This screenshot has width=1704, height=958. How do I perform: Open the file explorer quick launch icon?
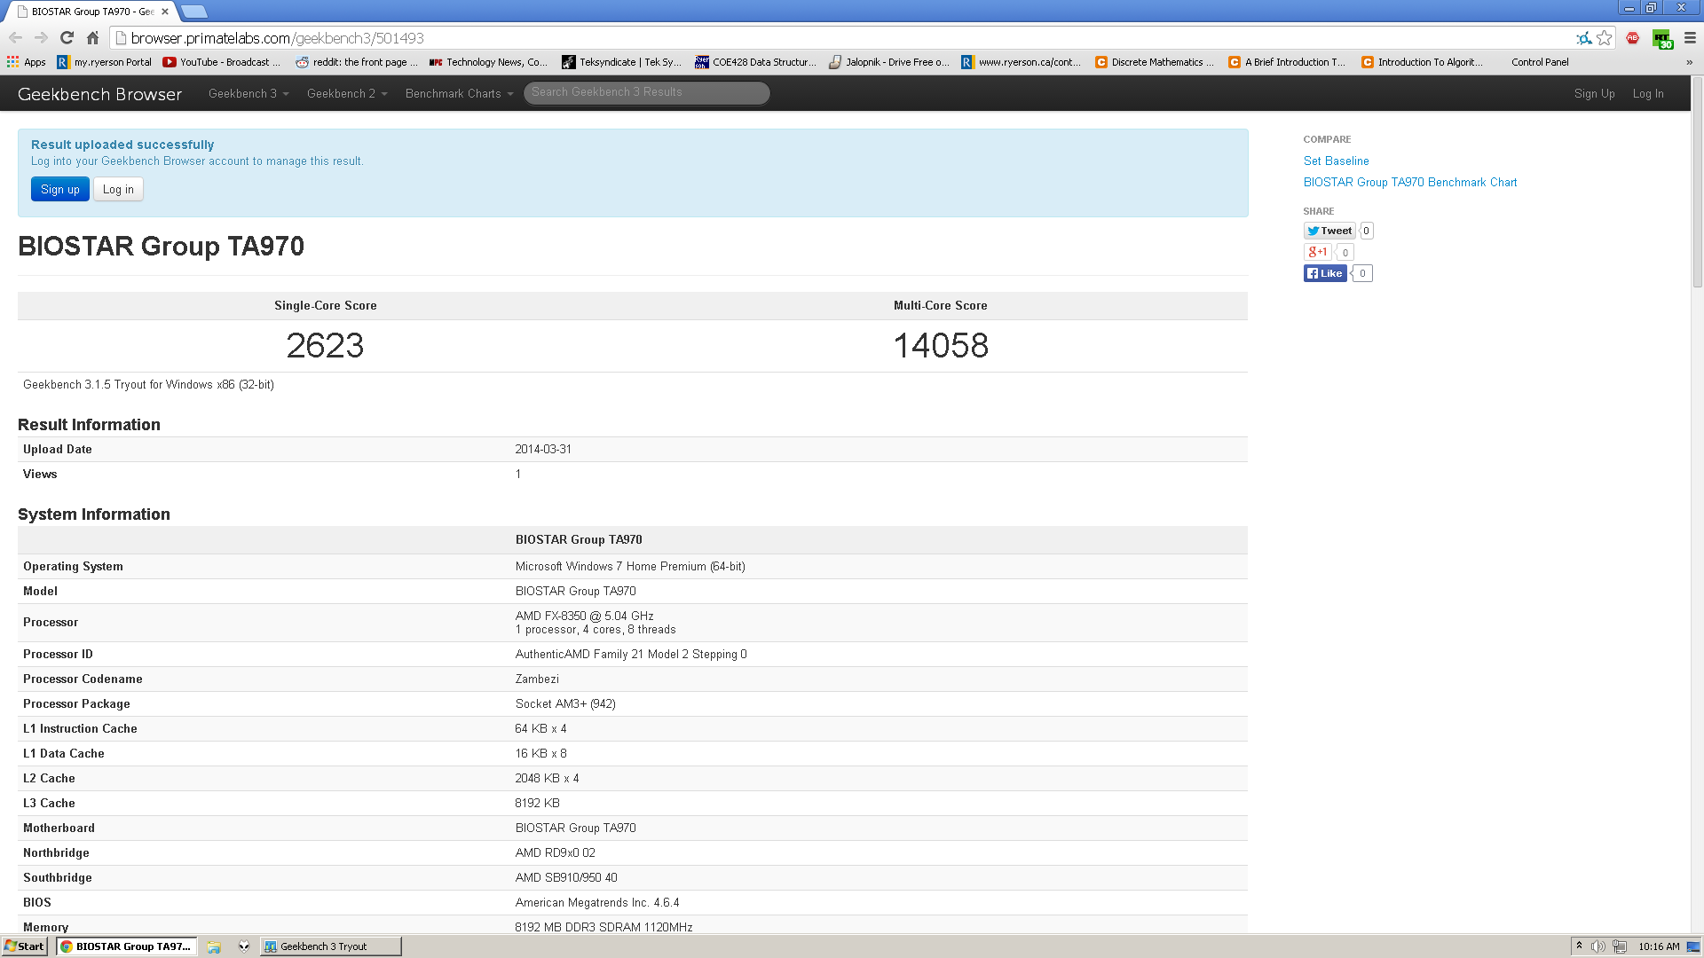[214, 946]
